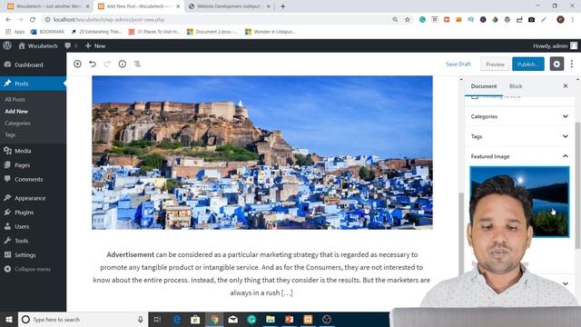Click the Redo arrow icon
Image resolution: width=581 pixels, height=327 pixels.
107,64
